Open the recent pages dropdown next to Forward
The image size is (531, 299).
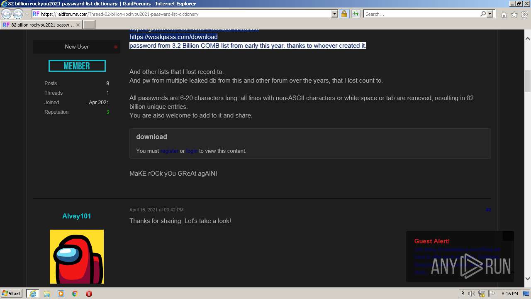click(x=27, y=14)
